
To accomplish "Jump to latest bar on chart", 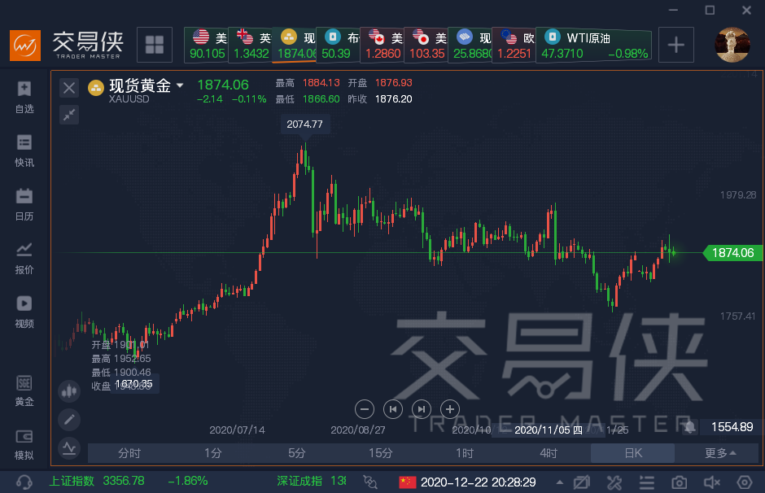I will [x=422, y=409].
